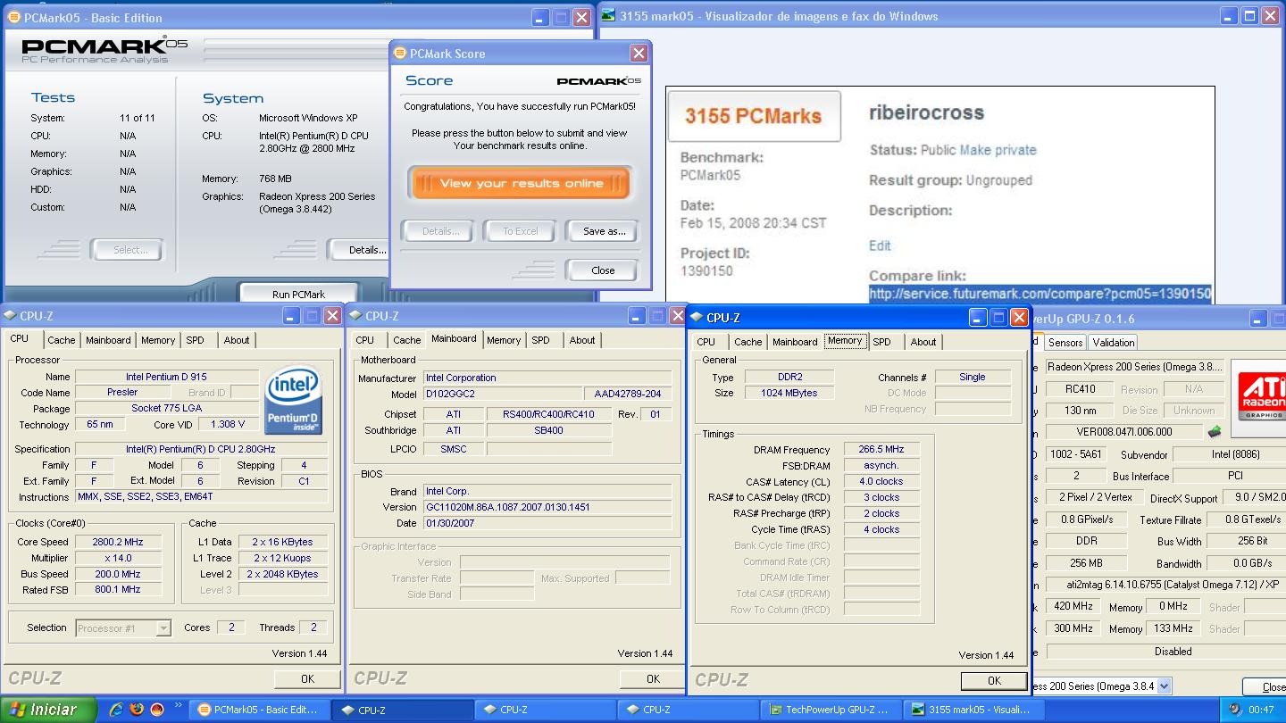Switch to TechPowerUp GPU-Z taskbar button
The height and width of the screenshot is (723, 1286).
(x=830, y=710)
